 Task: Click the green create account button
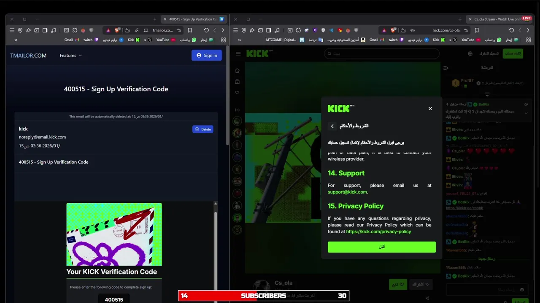[x=513, y=53]
